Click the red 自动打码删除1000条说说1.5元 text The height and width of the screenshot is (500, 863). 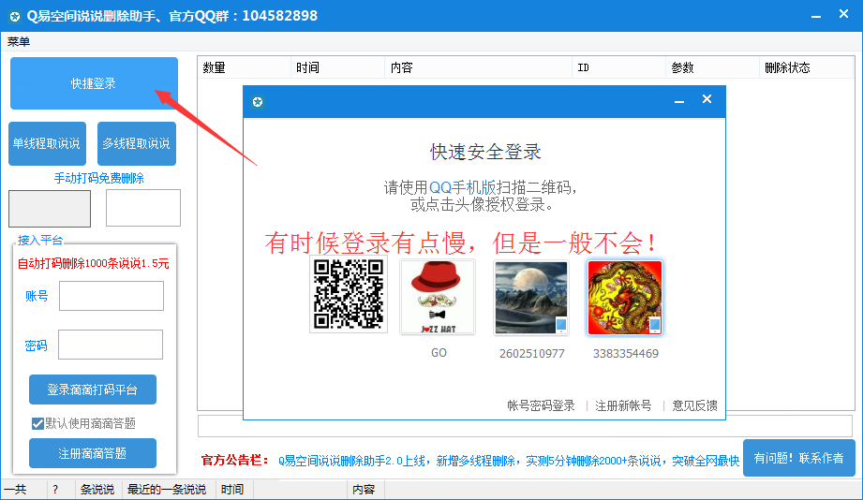click(94, 263)
